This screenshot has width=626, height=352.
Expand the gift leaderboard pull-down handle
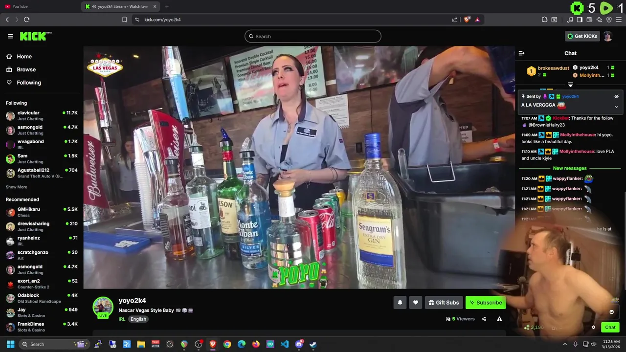coord(570,85)
